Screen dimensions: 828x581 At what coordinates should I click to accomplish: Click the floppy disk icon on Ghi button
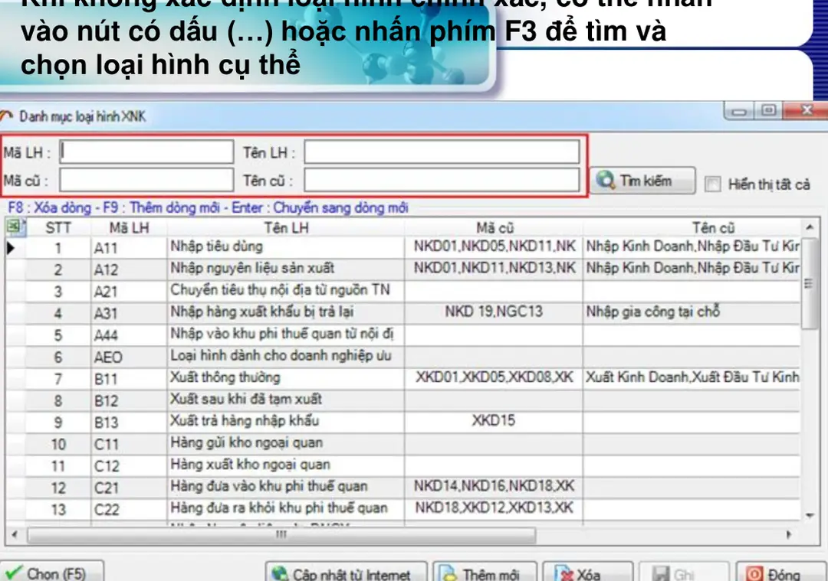coord(662,573)
